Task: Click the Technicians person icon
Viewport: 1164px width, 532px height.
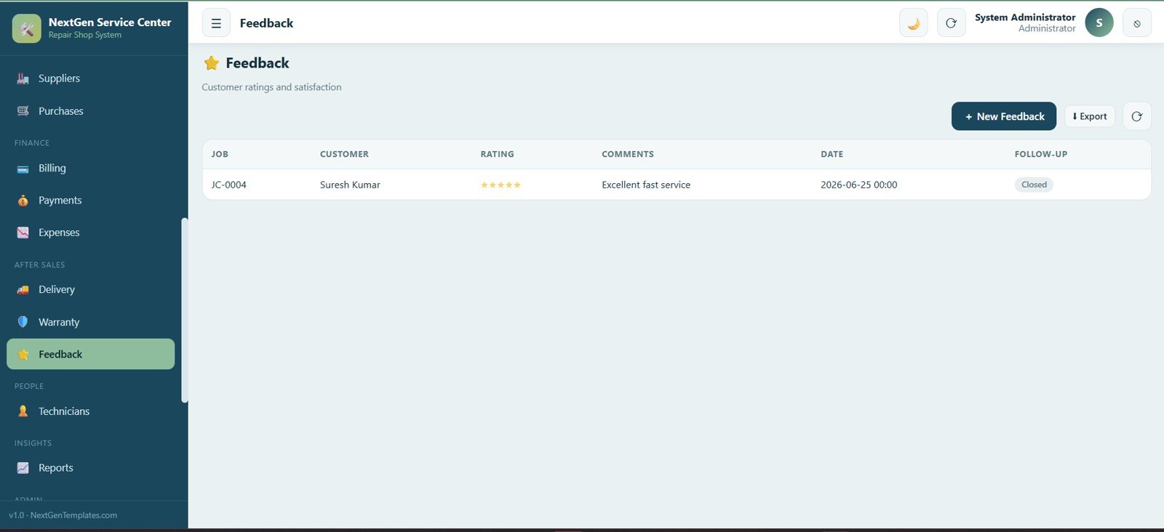Action: pos(23,411)
